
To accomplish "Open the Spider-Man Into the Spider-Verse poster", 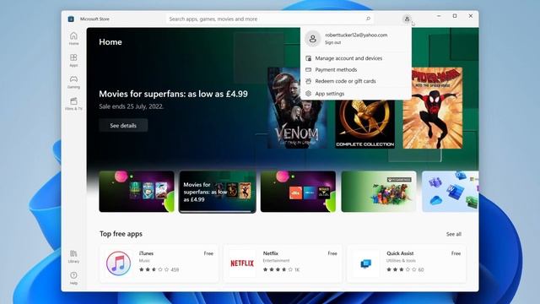I will 433,108.
